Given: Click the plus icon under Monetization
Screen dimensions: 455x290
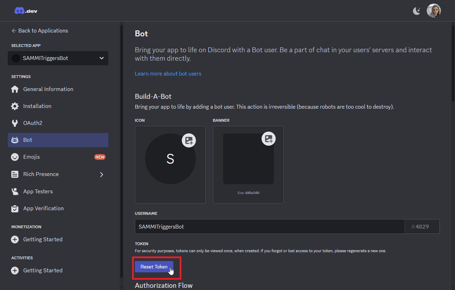Looking at the screenshot, I should pyautogui.click(x=15, y=239).
